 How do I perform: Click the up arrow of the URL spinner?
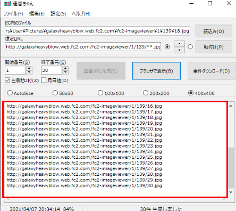pyautogui.click(x=179, y=44)
